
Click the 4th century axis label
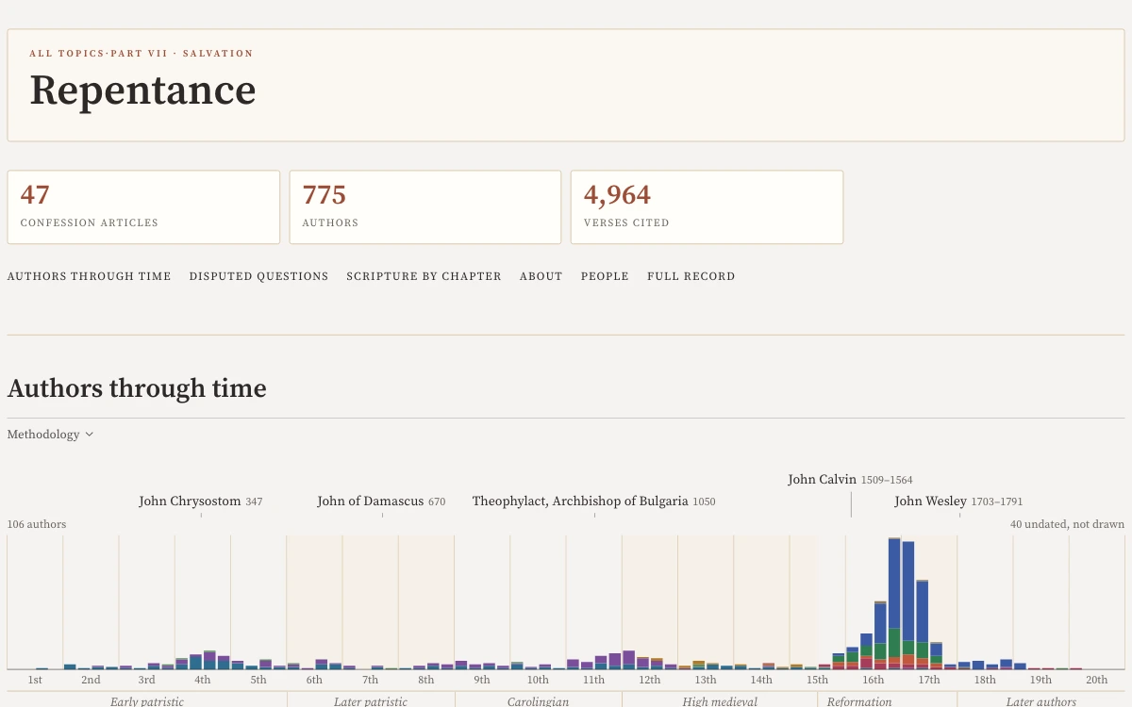(x=203, y=680)
